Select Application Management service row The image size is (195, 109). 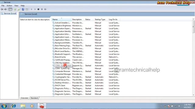click(86, 40)
